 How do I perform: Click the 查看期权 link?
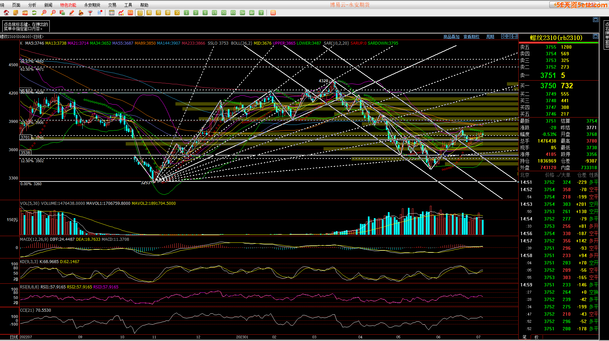tap(471, 37)
